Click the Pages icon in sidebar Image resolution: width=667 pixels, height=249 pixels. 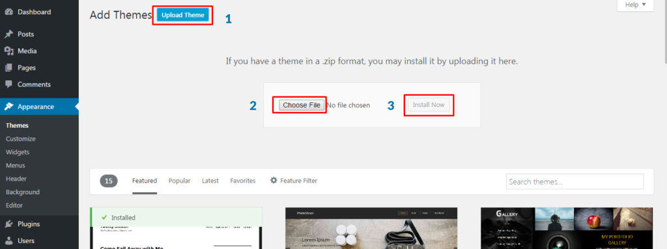pyautogui.click(x=8, y=68)
